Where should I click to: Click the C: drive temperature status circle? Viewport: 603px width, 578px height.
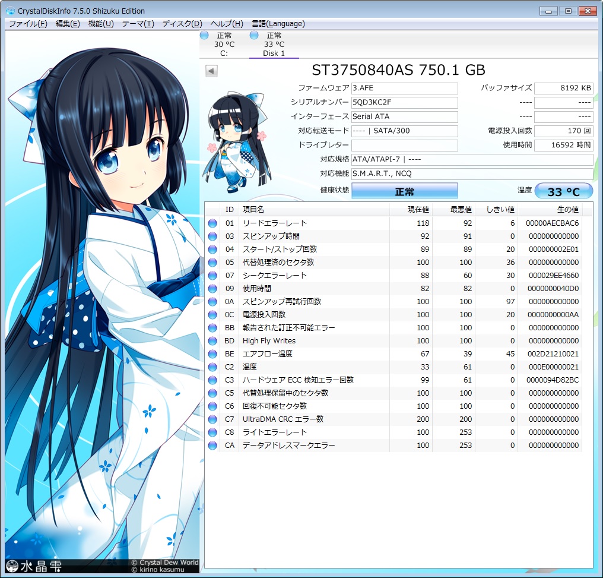204,35
